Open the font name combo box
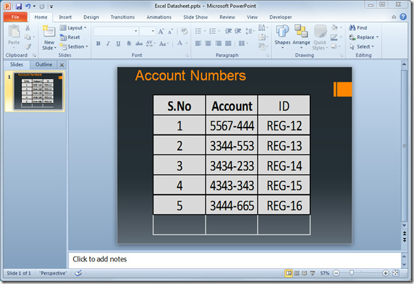414x284 pixels. pos(116,31)
